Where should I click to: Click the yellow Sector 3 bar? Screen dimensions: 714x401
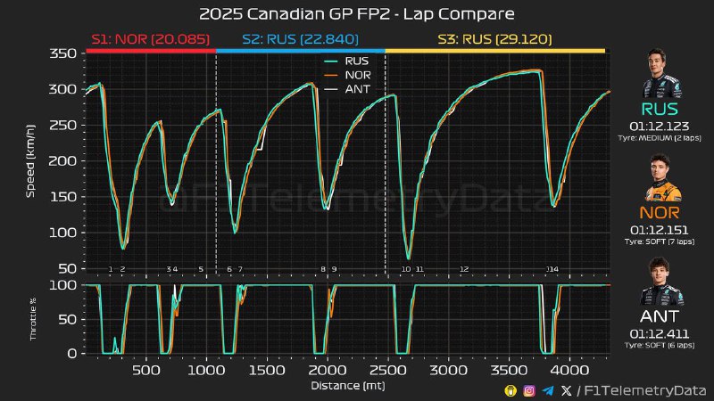495,51
